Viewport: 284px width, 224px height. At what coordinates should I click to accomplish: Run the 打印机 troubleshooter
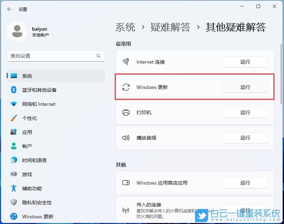[245, 113]
